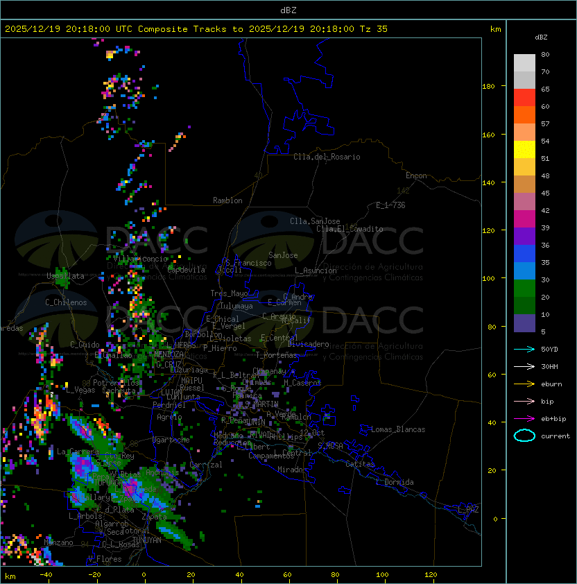Image resolution: width=577 pixels, height=584 pixels.
Task: Click the blue 36 dBZ legend swatch
Action: [524, 254]
